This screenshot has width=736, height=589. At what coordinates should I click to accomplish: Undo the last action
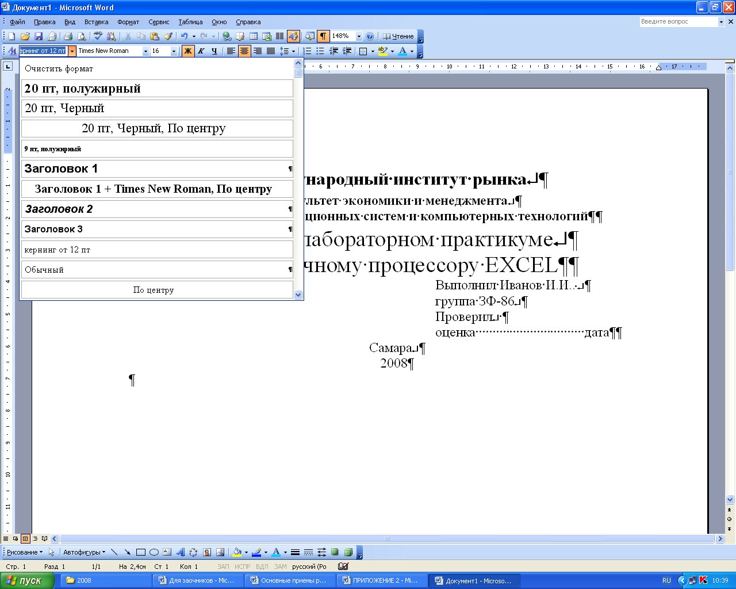pos(184,36)
